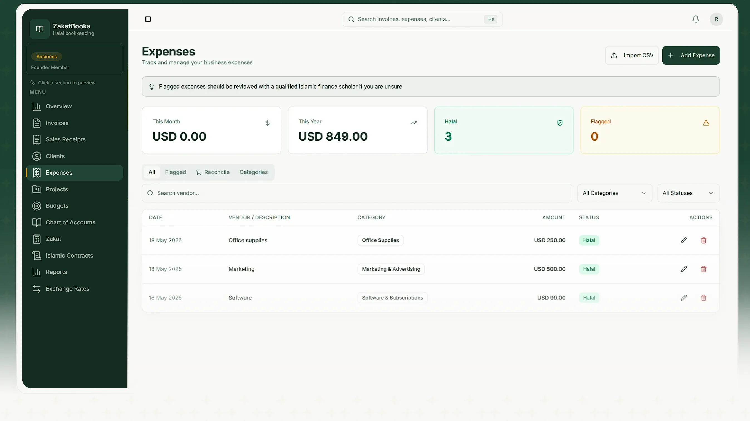
Task: Open the Reconcile tab
Action: click(213, 172)
